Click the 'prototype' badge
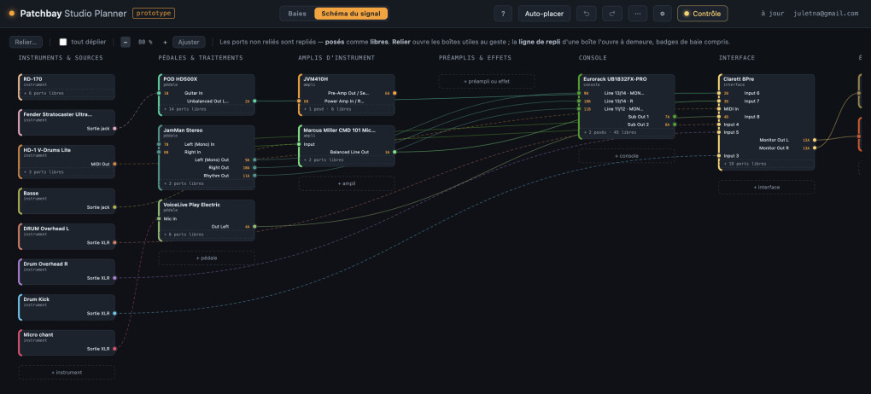Screen dimensions: 871x394 pos(154,14)
